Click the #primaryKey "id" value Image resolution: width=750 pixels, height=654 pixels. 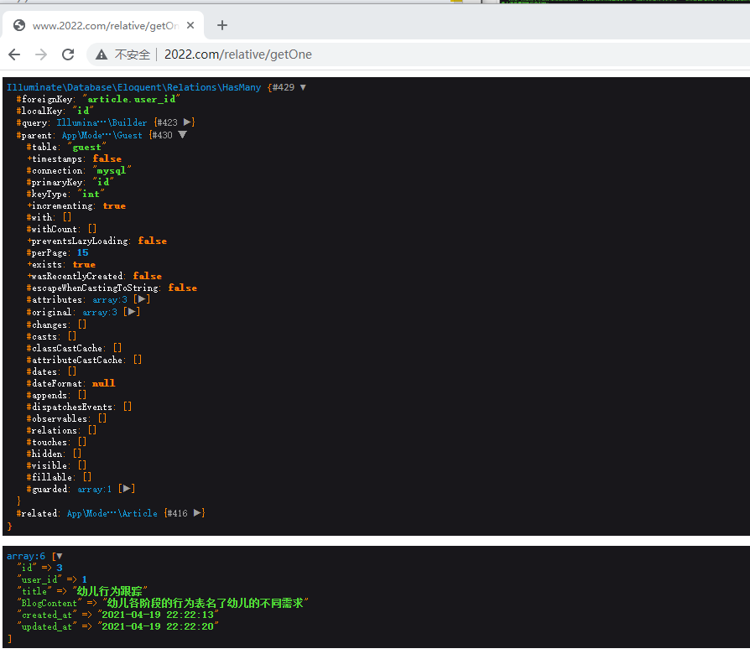(103, 182)
